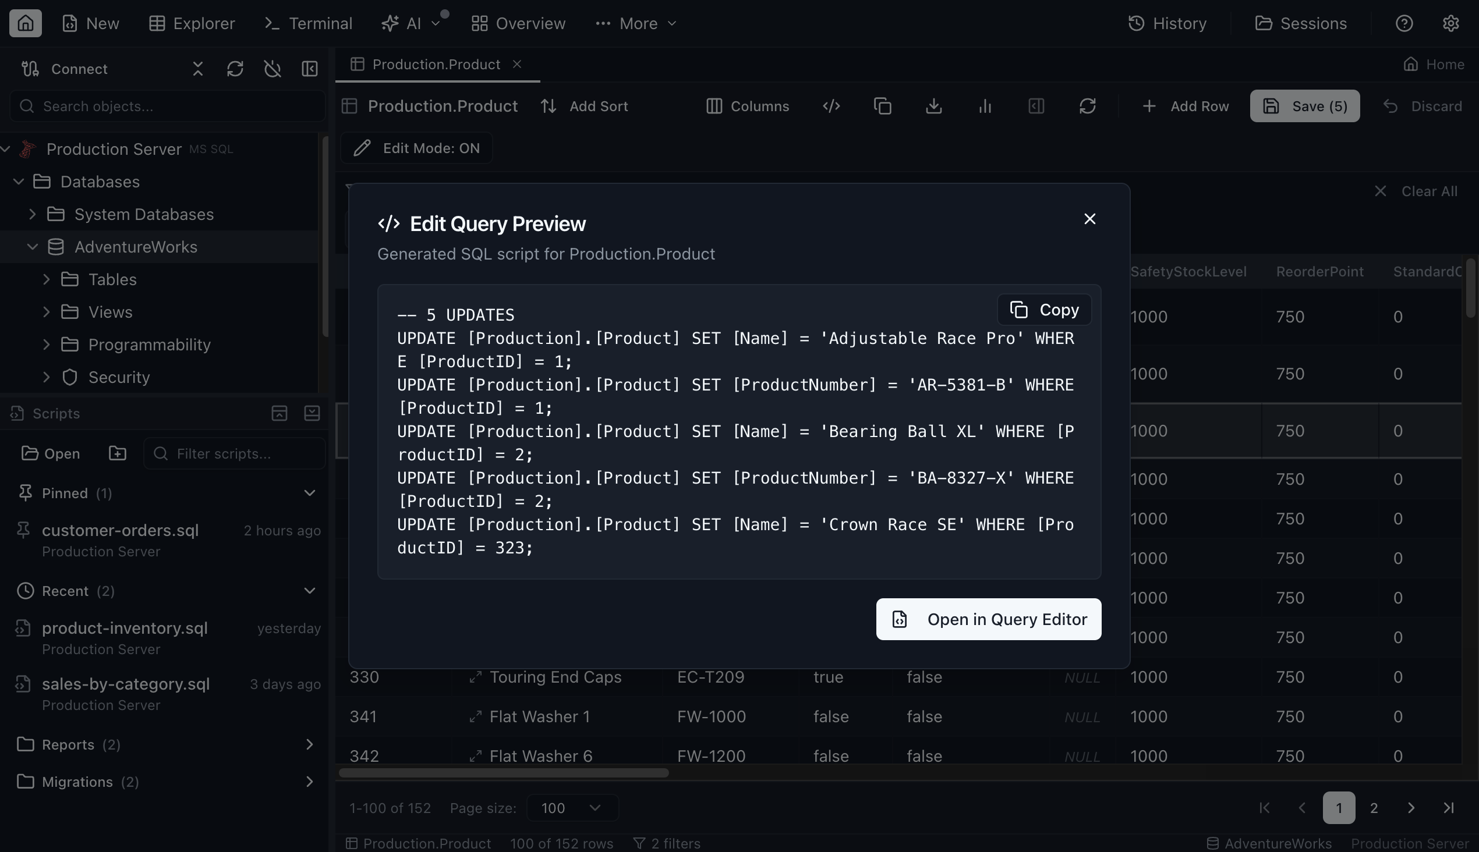Open chart view of query results
Viewport: 1479px width, 852px height.
[985, 106]
